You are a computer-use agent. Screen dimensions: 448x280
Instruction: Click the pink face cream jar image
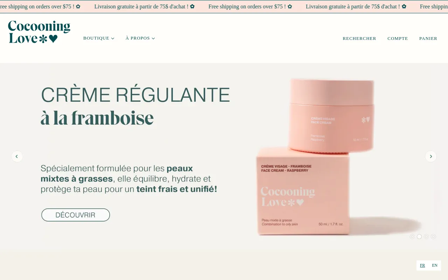point(331,115)
